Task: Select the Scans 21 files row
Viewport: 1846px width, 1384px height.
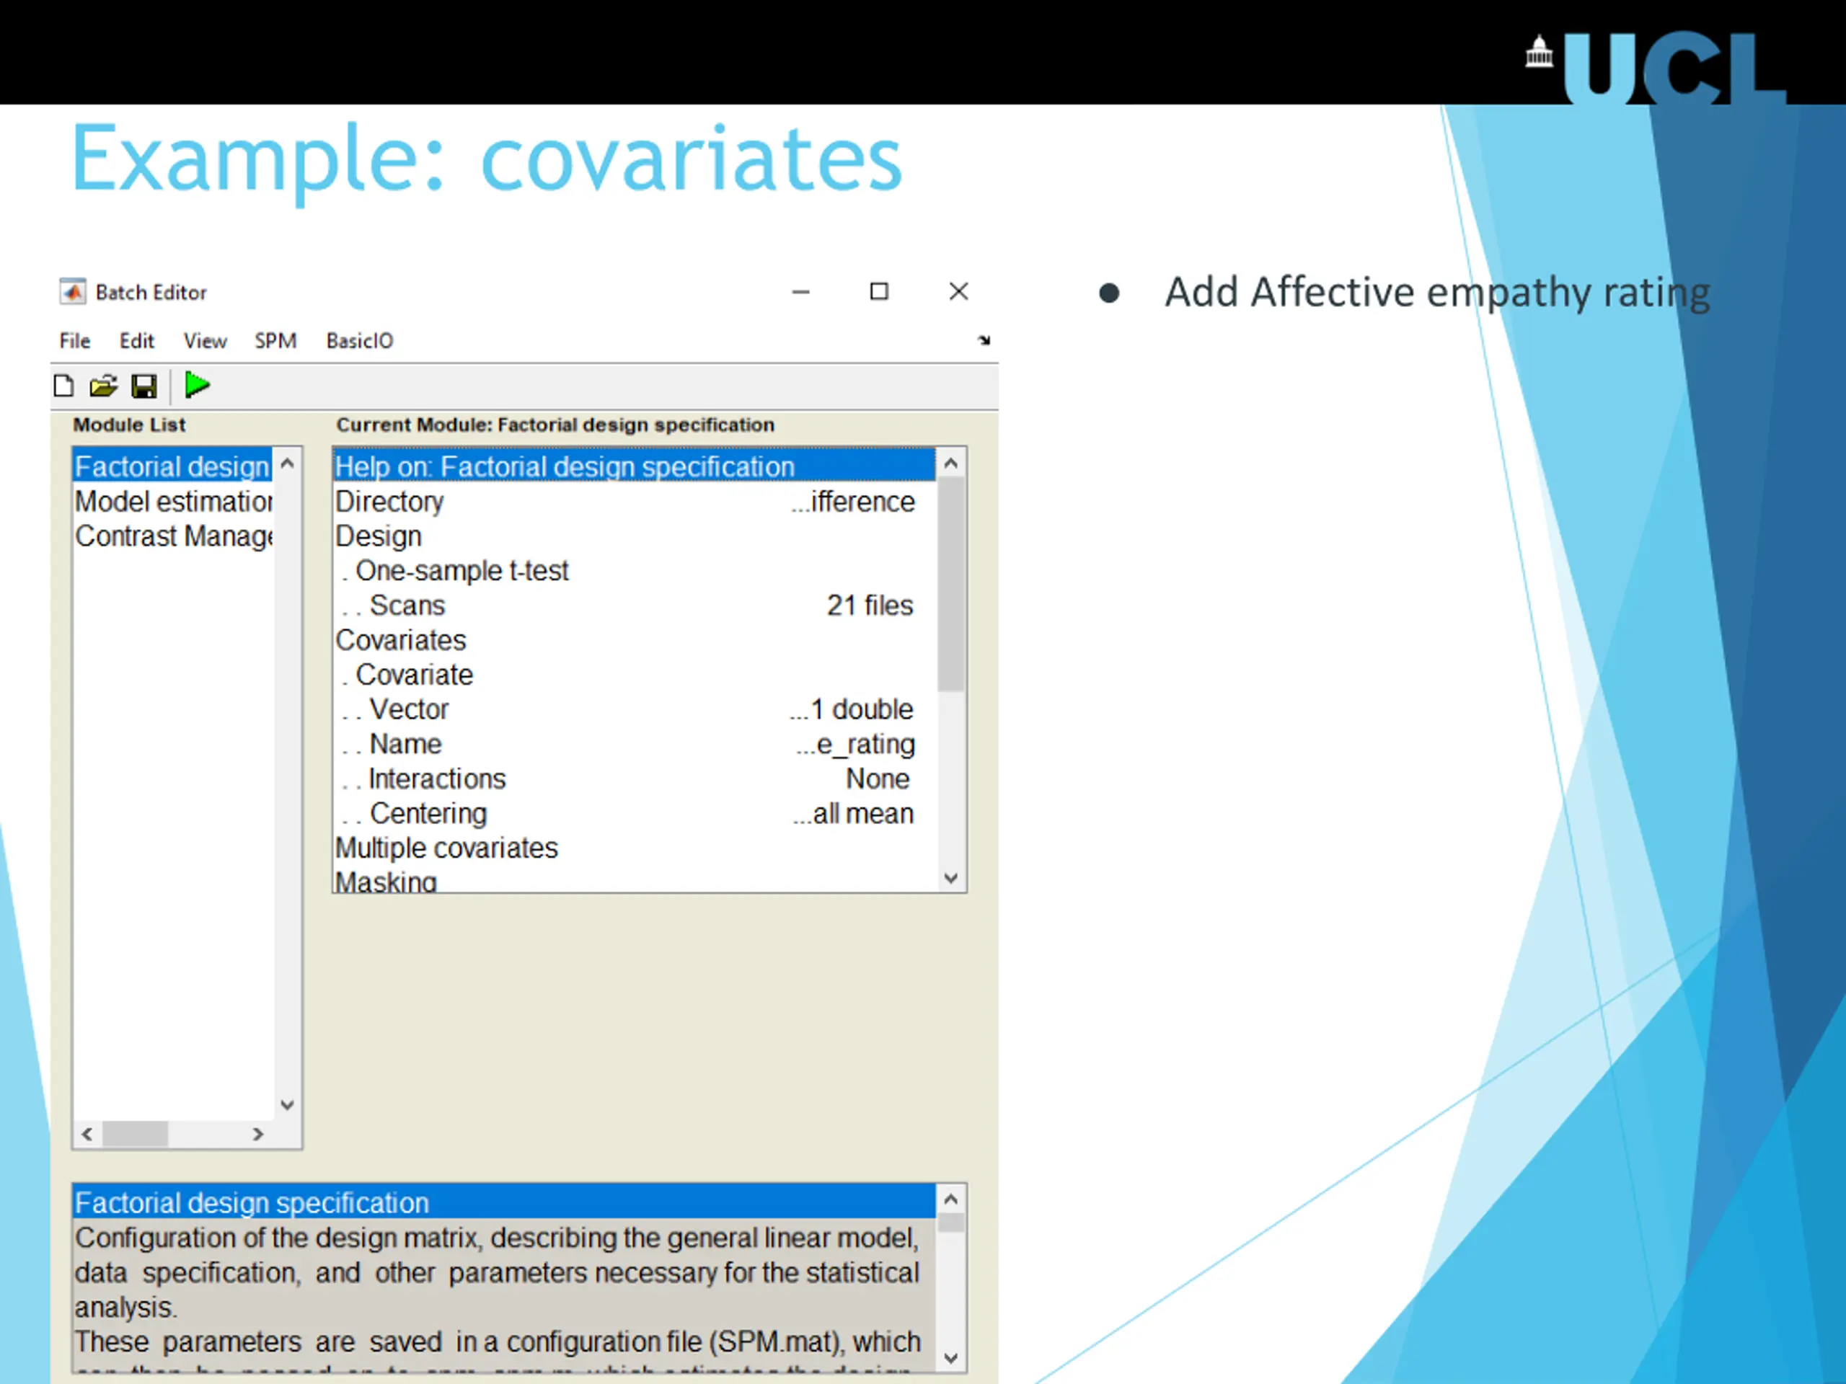Action: (x=635, y=605)
